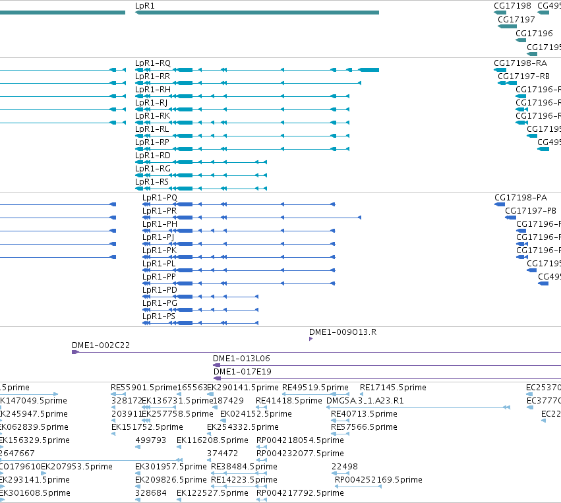This screenshot has width=561, height=503.
Task: Open the feature labeled 22498
Action: 345,467
